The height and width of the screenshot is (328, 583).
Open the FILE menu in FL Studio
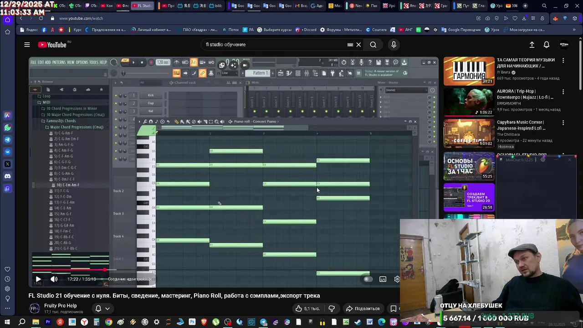click(x=33, y=62)
